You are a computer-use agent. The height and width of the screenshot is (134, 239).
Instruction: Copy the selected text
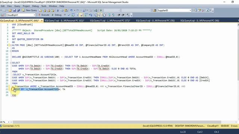point(62,10)
